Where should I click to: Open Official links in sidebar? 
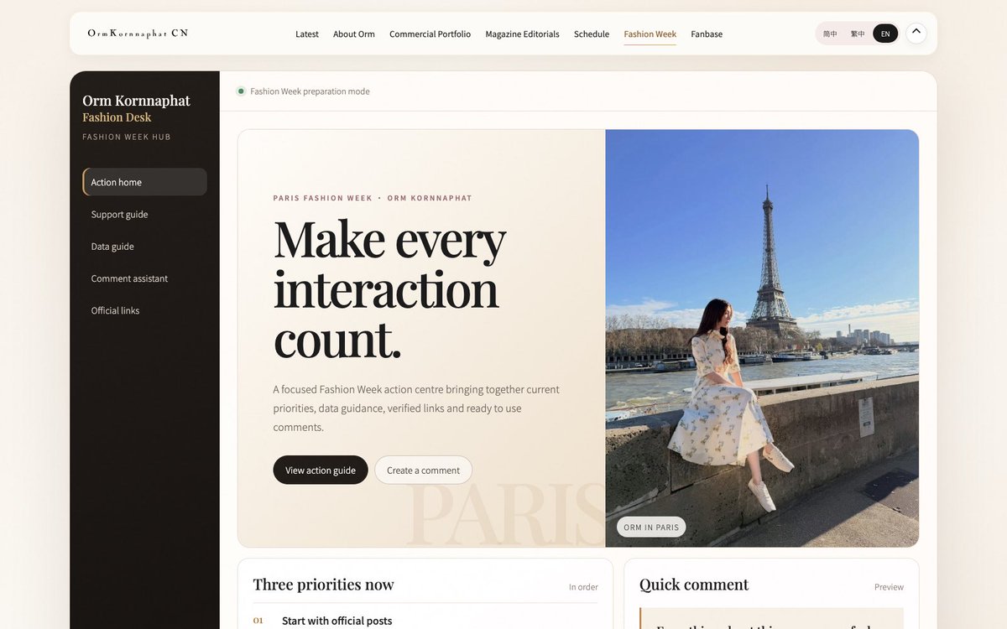click(x=144, y=310)
